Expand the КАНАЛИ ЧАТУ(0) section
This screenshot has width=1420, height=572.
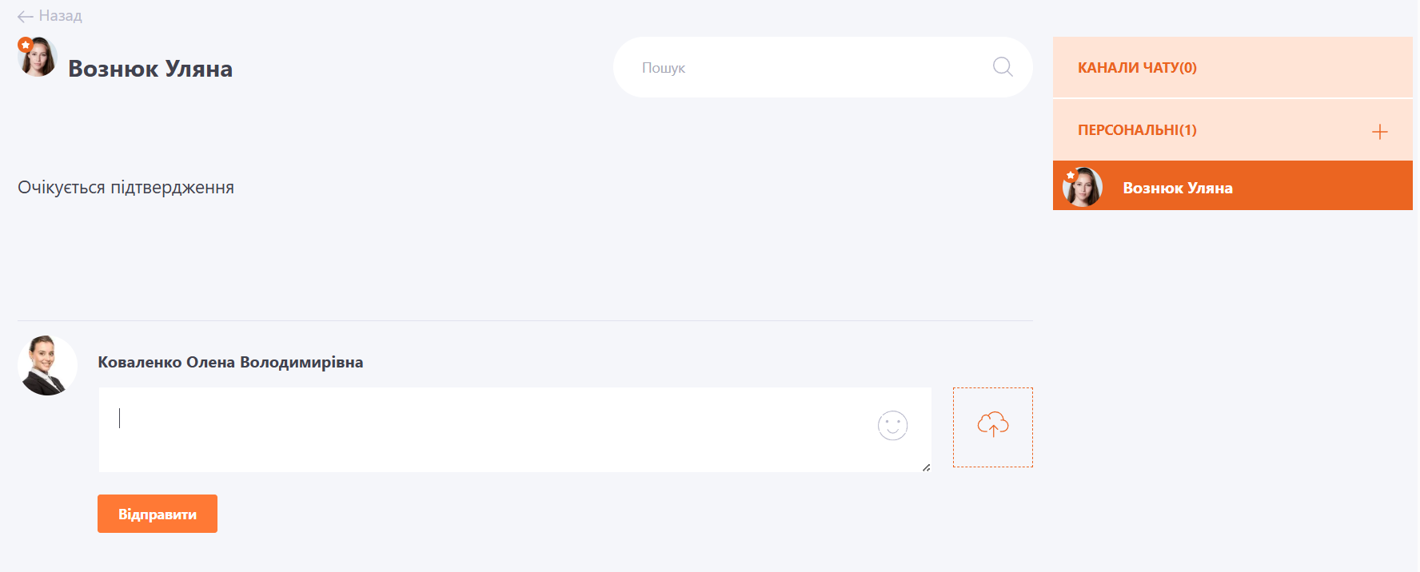tap(1233, 67)
